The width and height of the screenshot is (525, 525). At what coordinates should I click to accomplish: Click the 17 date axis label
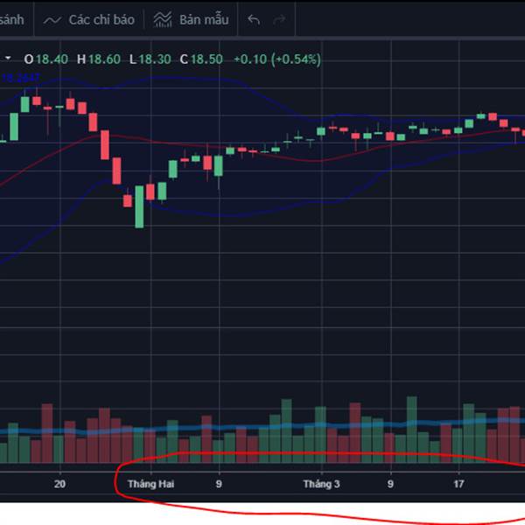pyautogui.click(x=458, y=484)
